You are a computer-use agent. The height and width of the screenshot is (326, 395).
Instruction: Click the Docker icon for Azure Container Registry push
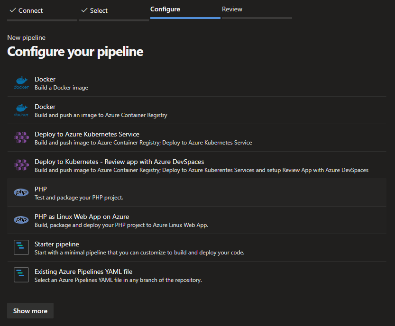[x=21, y=110]
